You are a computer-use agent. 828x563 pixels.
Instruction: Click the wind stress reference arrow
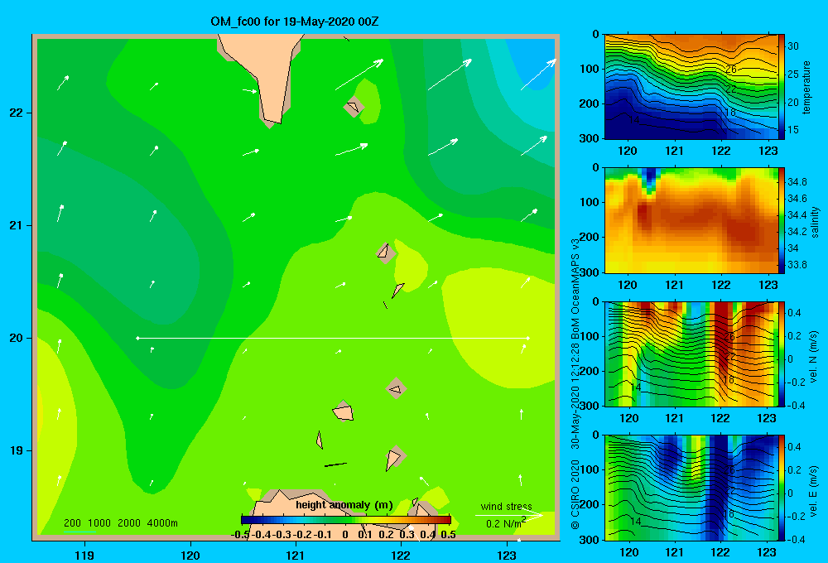pos(508,516)
